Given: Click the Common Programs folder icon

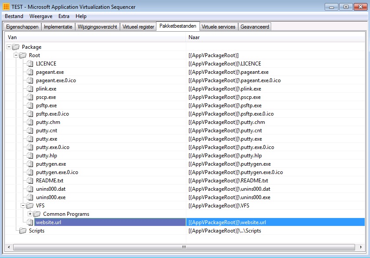Looking at the screenshot, I should (37, 214).
